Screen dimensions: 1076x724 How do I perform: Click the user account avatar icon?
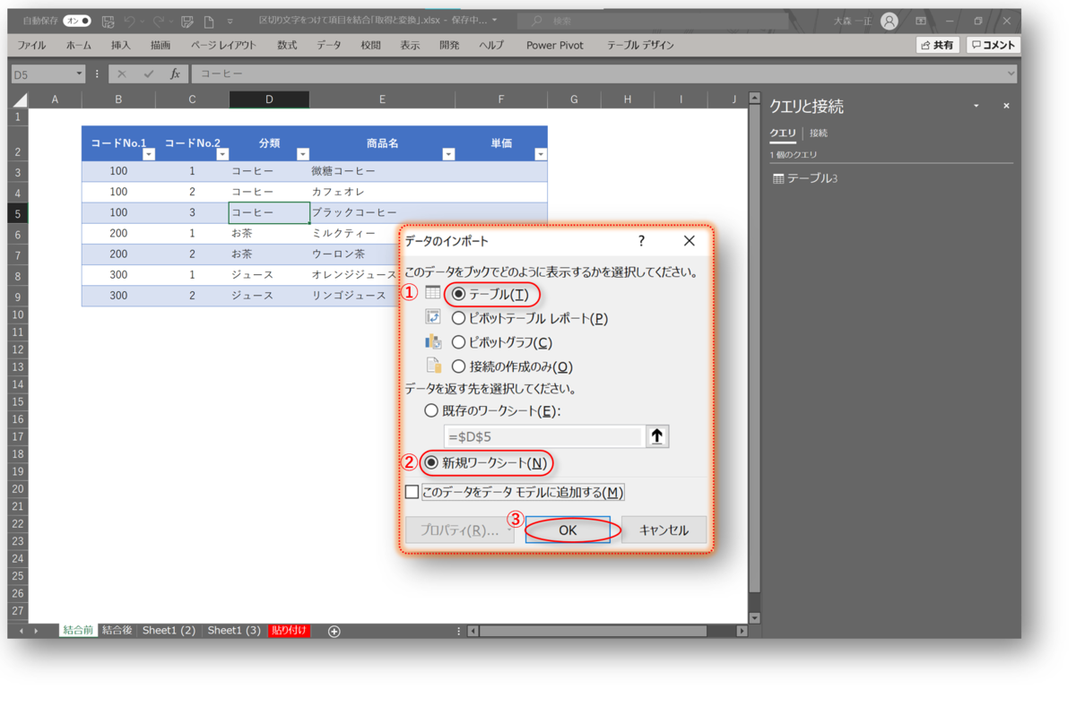pyautogui.click(x=889, y=21)
